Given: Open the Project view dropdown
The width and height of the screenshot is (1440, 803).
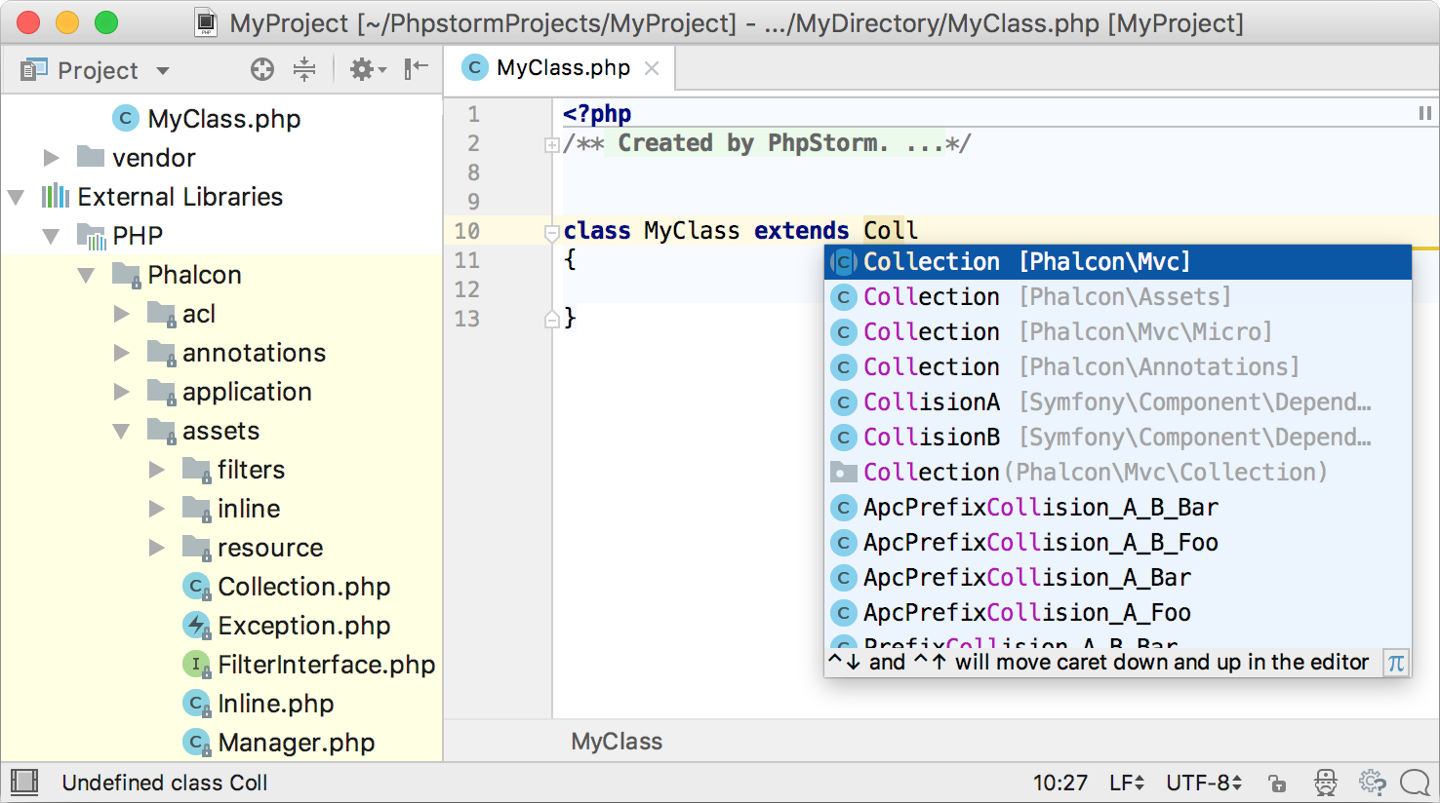Looking at the screenshot, I should (x=163, y=71).
